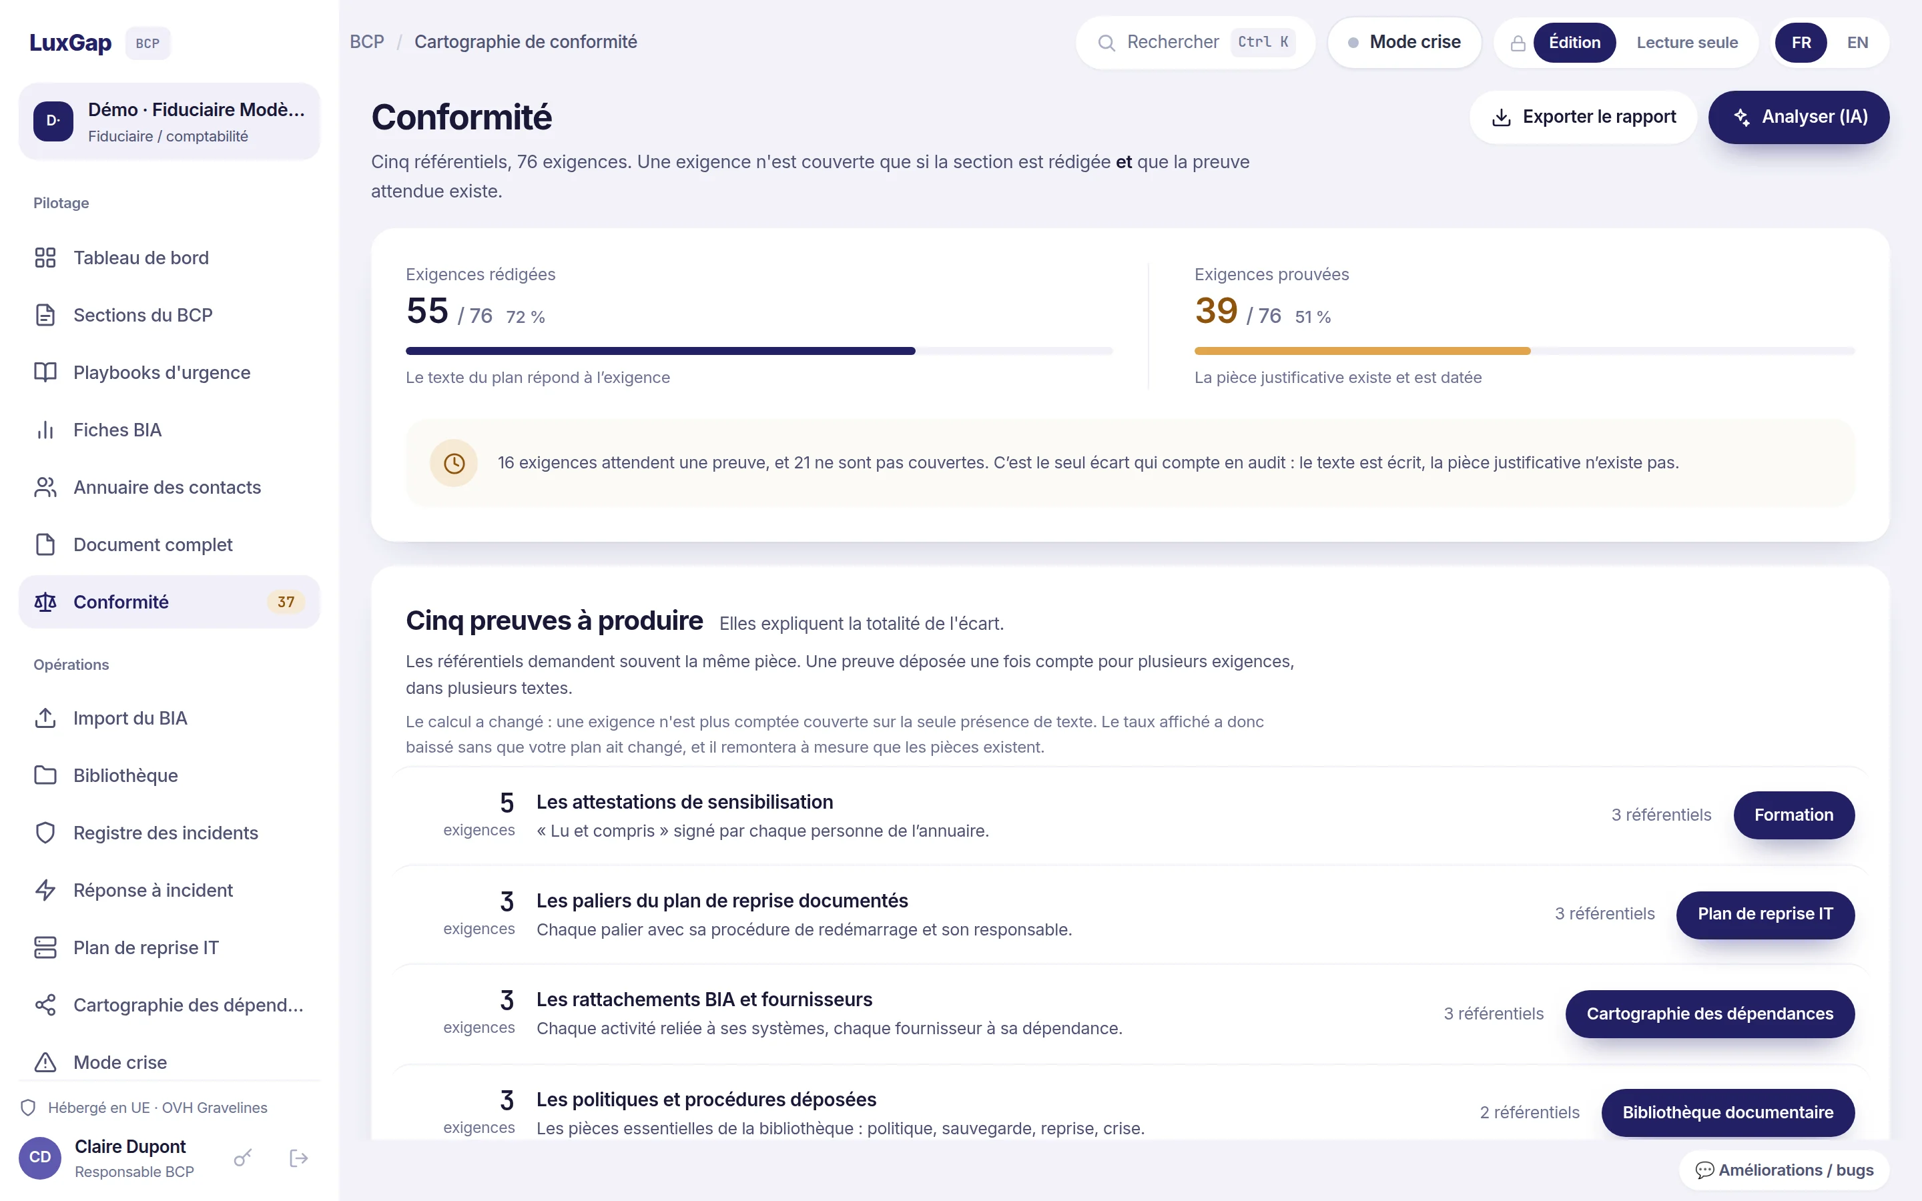Screen dimensions: 1922x1201
Task: Click the logout icon beside Claire Dupont
Action: pos(298,1158)
